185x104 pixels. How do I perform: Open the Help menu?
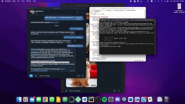tap(34, 1)
